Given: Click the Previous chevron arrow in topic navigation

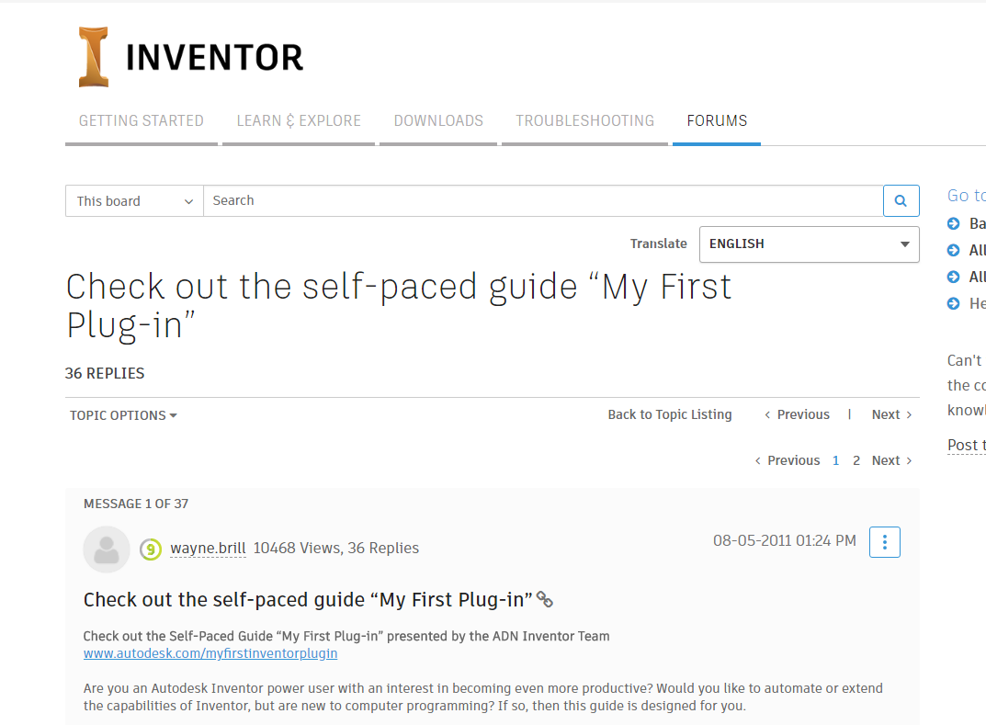Looking at the screenshot, I should [x=768, y=414].
